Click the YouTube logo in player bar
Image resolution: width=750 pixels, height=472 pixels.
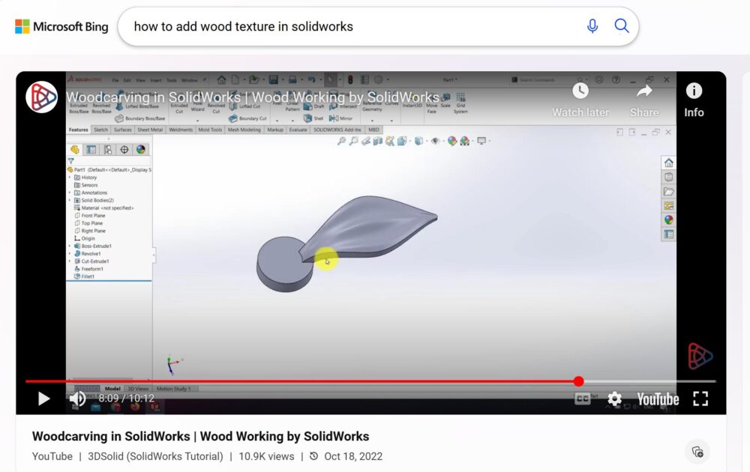[658, 399]
